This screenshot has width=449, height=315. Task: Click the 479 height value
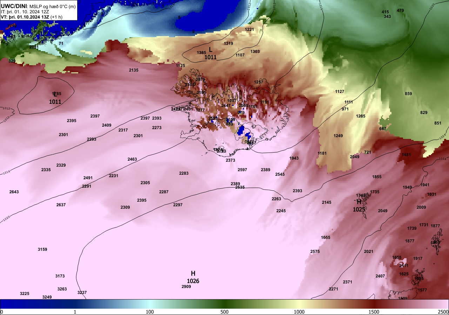(x=400, y=11)
